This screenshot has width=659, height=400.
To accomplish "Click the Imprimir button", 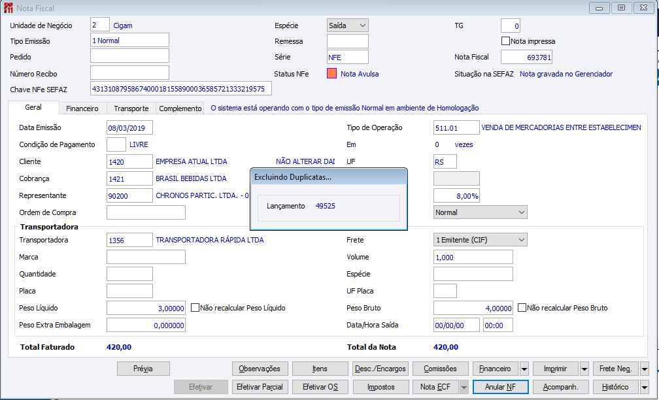I will [556, 369].
